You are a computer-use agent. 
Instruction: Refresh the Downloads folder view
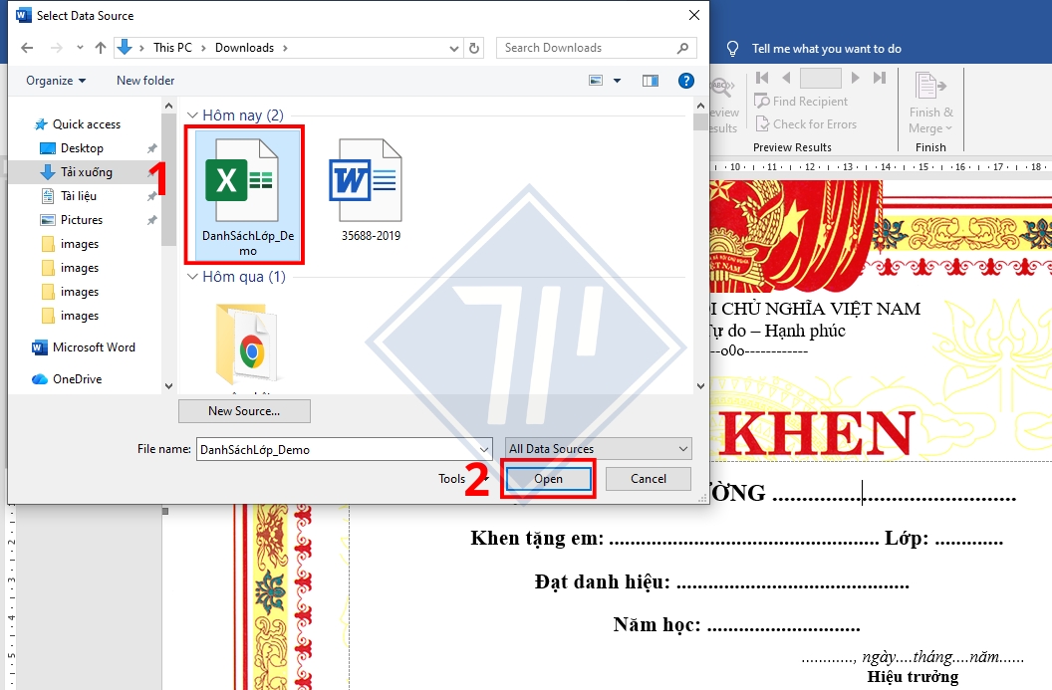(473, 48)
